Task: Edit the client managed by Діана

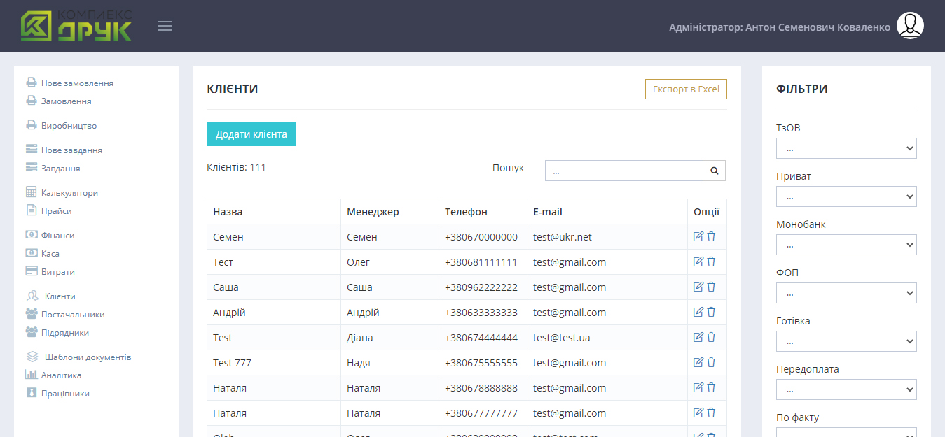Action: [698, 337]
